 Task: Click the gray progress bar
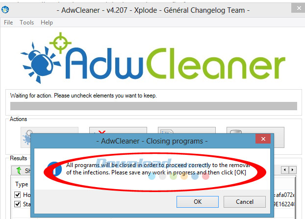153,106
